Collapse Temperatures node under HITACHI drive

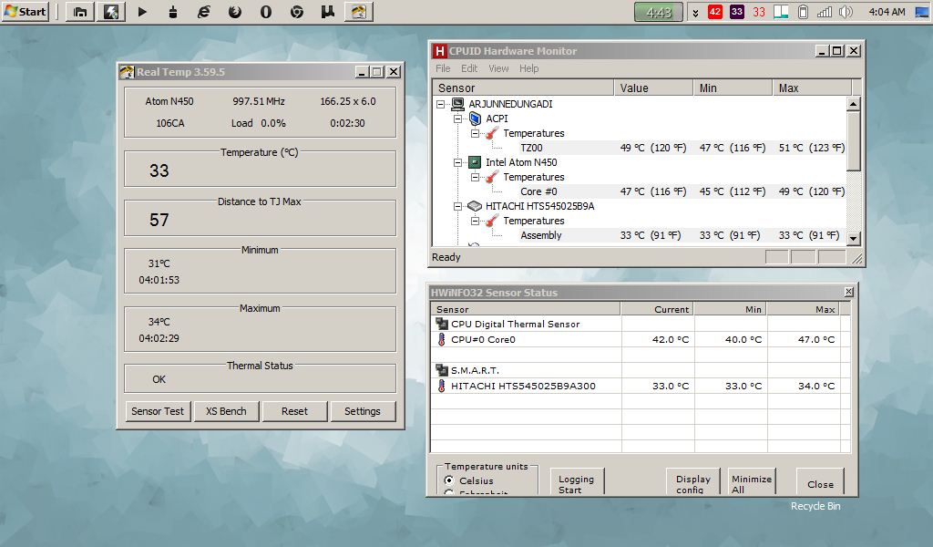[x=475, y=221]
